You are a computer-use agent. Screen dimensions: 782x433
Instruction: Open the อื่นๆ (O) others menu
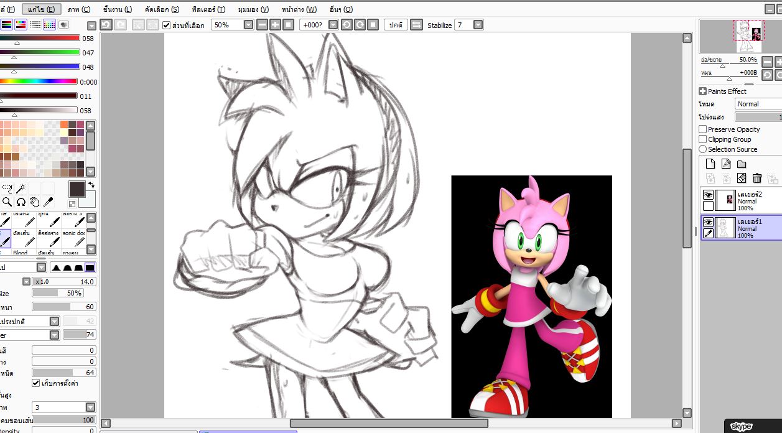click(340, 9)
